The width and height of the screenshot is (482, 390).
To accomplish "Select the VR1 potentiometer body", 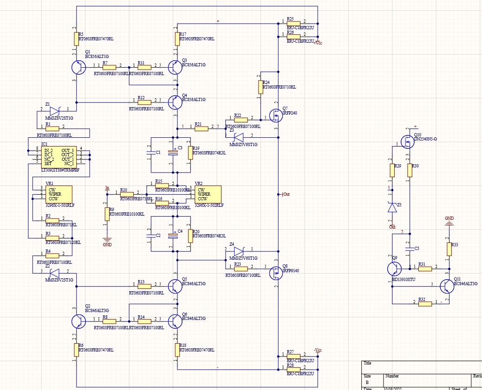I will [59, 194].
